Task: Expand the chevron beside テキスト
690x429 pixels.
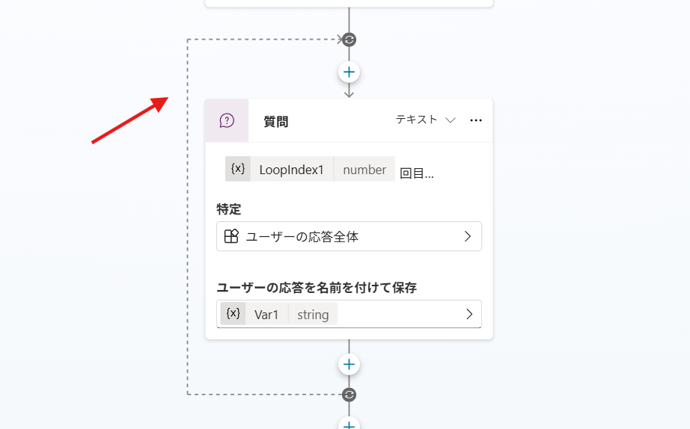Action: (451, 120)
